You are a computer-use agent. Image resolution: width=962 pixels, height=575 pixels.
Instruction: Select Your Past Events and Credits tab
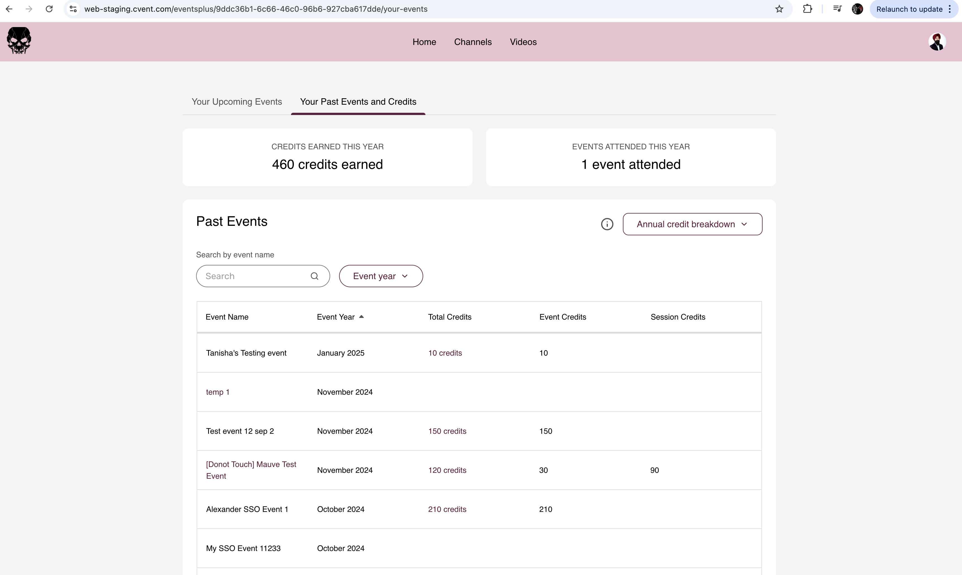tap(358, 102)
